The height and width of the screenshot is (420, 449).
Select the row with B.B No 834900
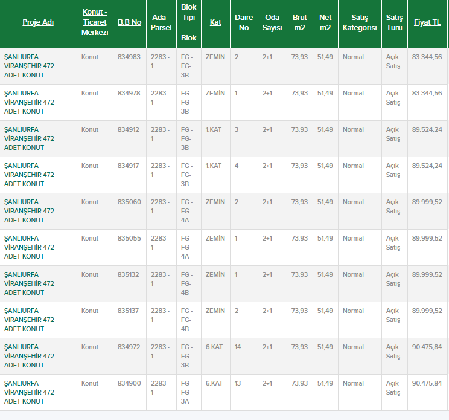tap(129, 383)
